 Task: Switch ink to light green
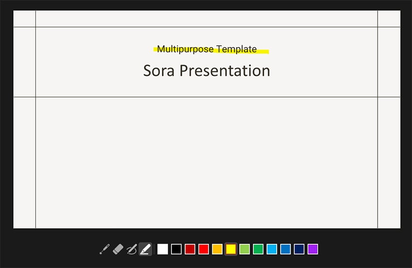click(x=245, y=249)
